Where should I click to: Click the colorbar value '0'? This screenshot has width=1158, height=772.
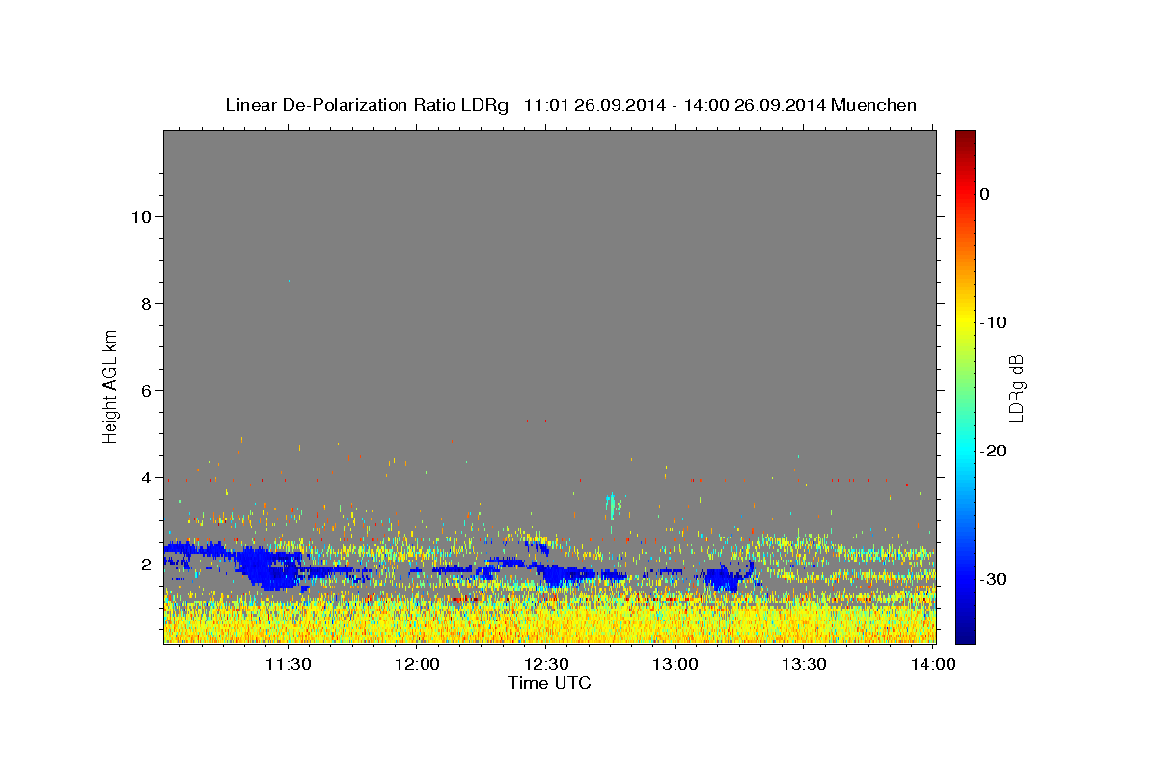tap(985, 195)
